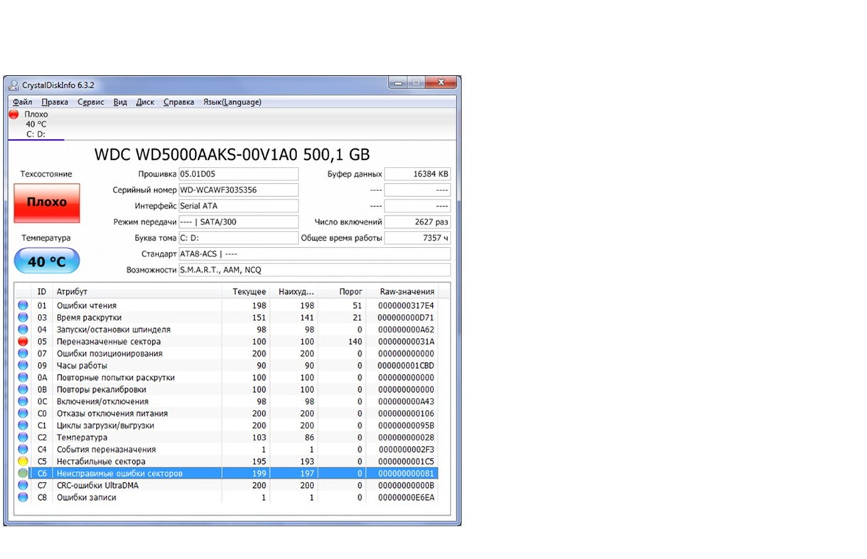Image resolution: width=867 pixels, height=559 pixels.
Task: Select the Ошибки чтения row
Action: coord(227,305)
